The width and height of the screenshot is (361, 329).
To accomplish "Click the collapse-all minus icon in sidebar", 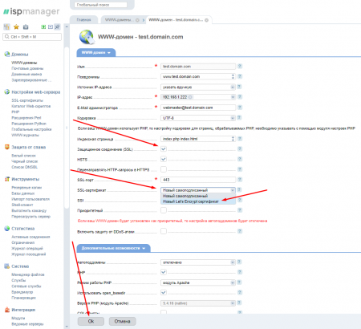I will tap(51, 26).
